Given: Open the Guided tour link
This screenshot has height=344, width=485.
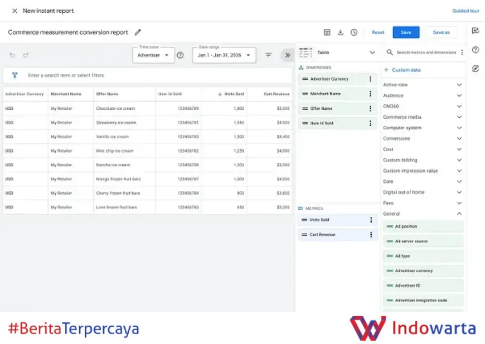Looking at the screenshot, I should click(x=465, y=11).
